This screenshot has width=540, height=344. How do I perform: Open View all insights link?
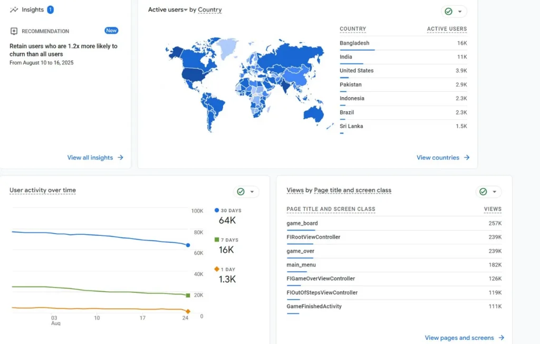(95, 158)
